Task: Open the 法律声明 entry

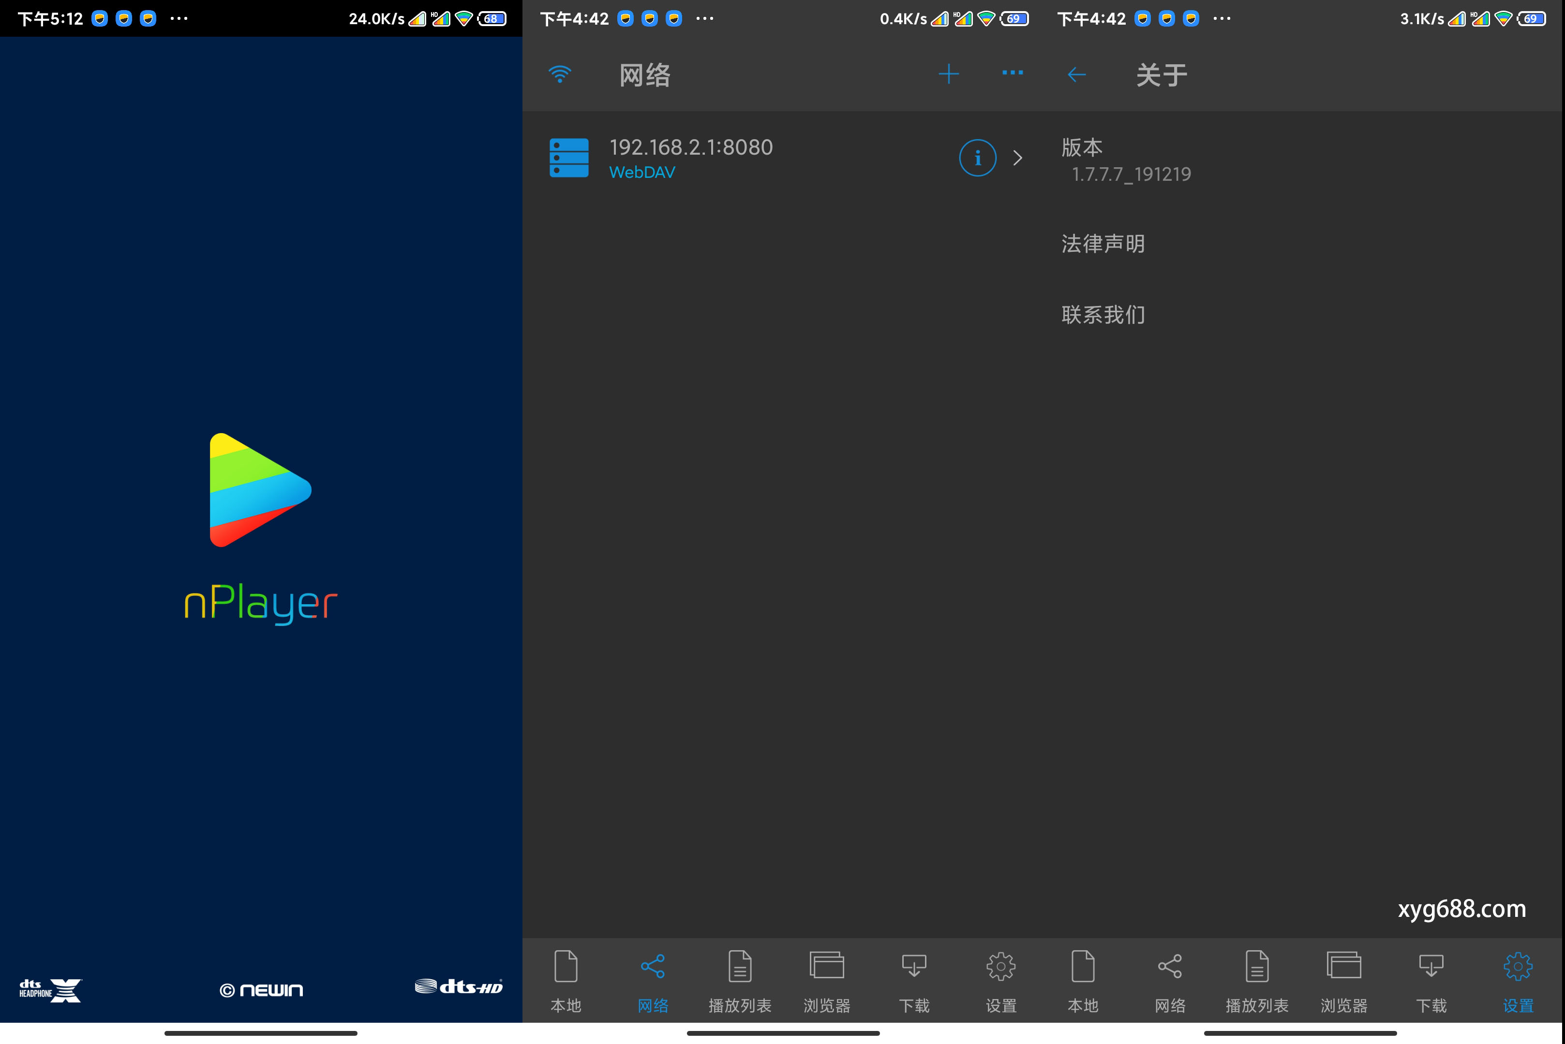Action: click(1103, 244)
